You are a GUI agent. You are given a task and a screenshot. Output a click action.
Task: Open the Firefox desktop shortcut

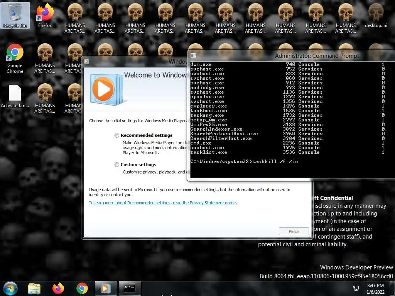45,15
